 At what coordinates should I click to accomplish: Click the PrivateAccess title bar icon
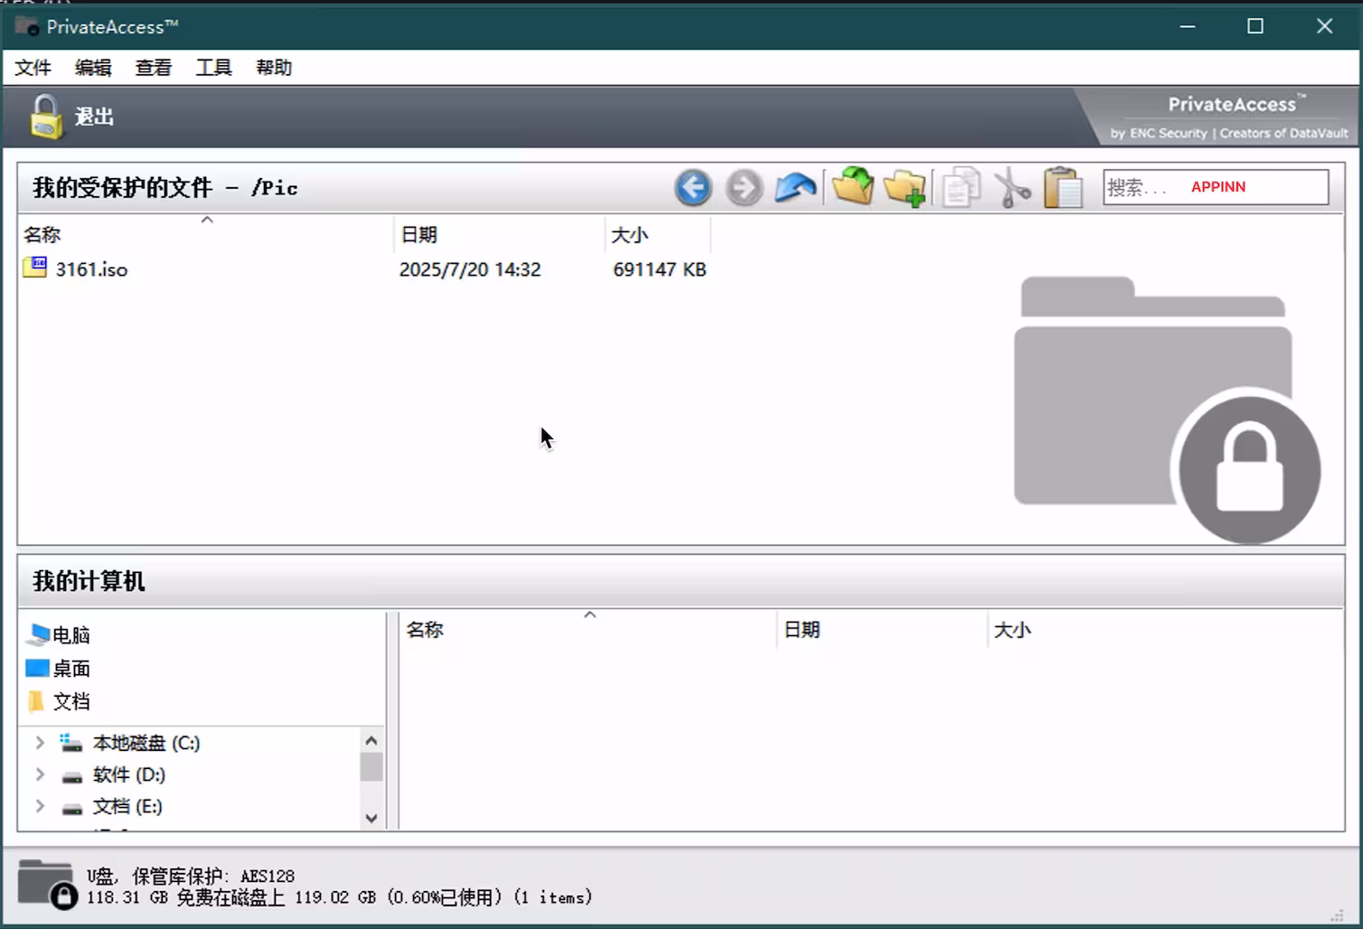(x=27, y=25)
